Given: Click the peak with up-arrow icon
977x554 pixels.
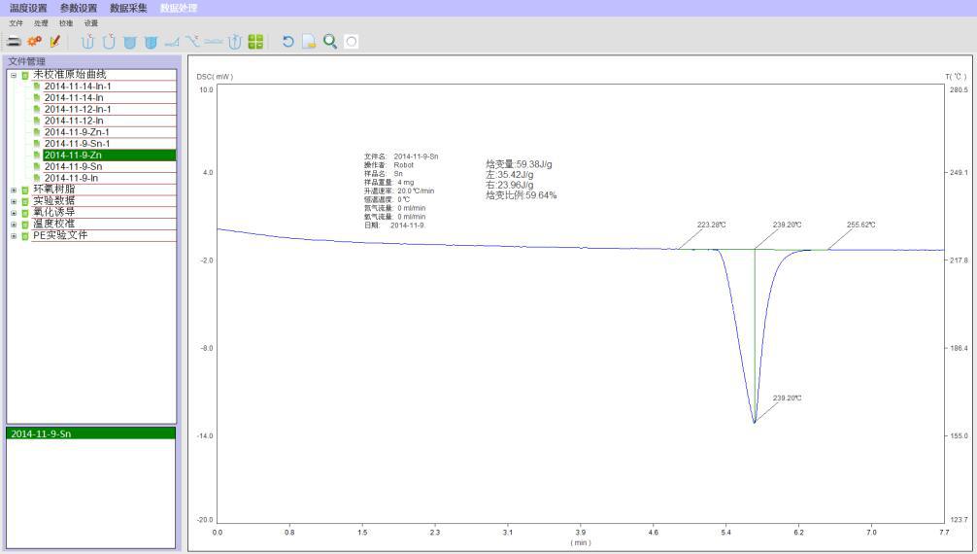Looking at the screenshot, I should pyautogui.click(x=234, y=42).
